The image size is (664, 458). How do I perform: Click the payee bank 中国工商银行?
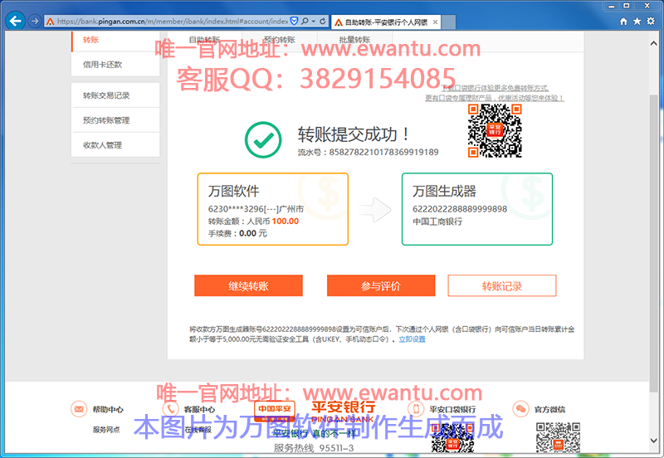click(x=437, y=222)
